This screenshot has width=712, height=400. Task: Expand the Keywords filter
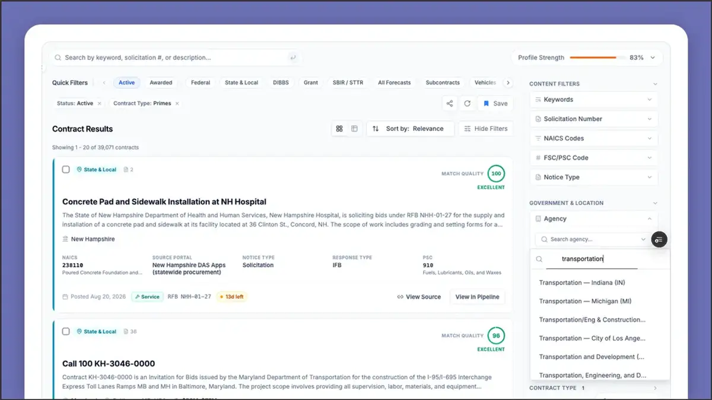(650, 100)
